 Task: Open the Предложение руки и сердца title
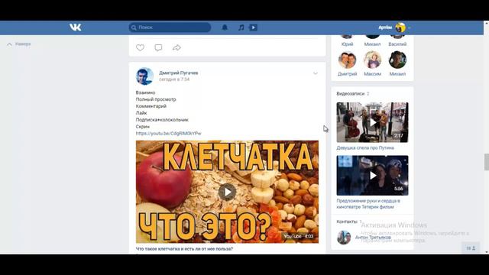point(368,204)
